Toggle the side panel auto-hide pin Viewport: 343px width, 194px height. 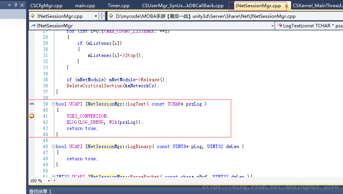click(16, 5)
